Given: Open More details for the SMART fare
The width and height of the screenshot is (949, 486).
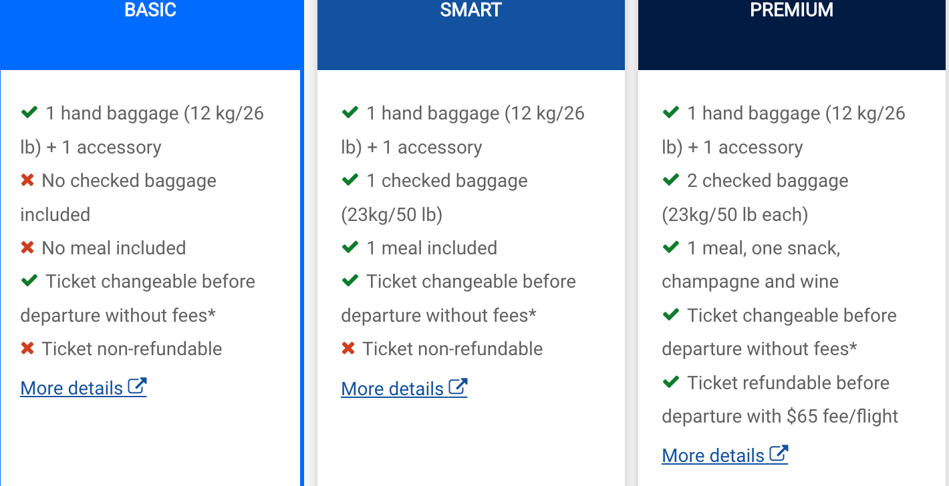Looking at the screenshot, I should tap(404, 388).
